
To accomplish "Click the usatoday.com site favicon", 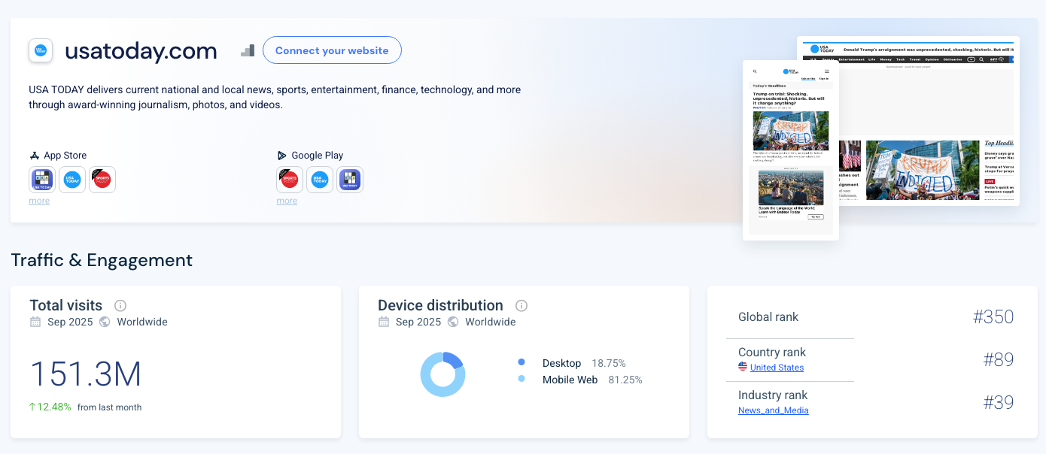I will click(41, 50).
